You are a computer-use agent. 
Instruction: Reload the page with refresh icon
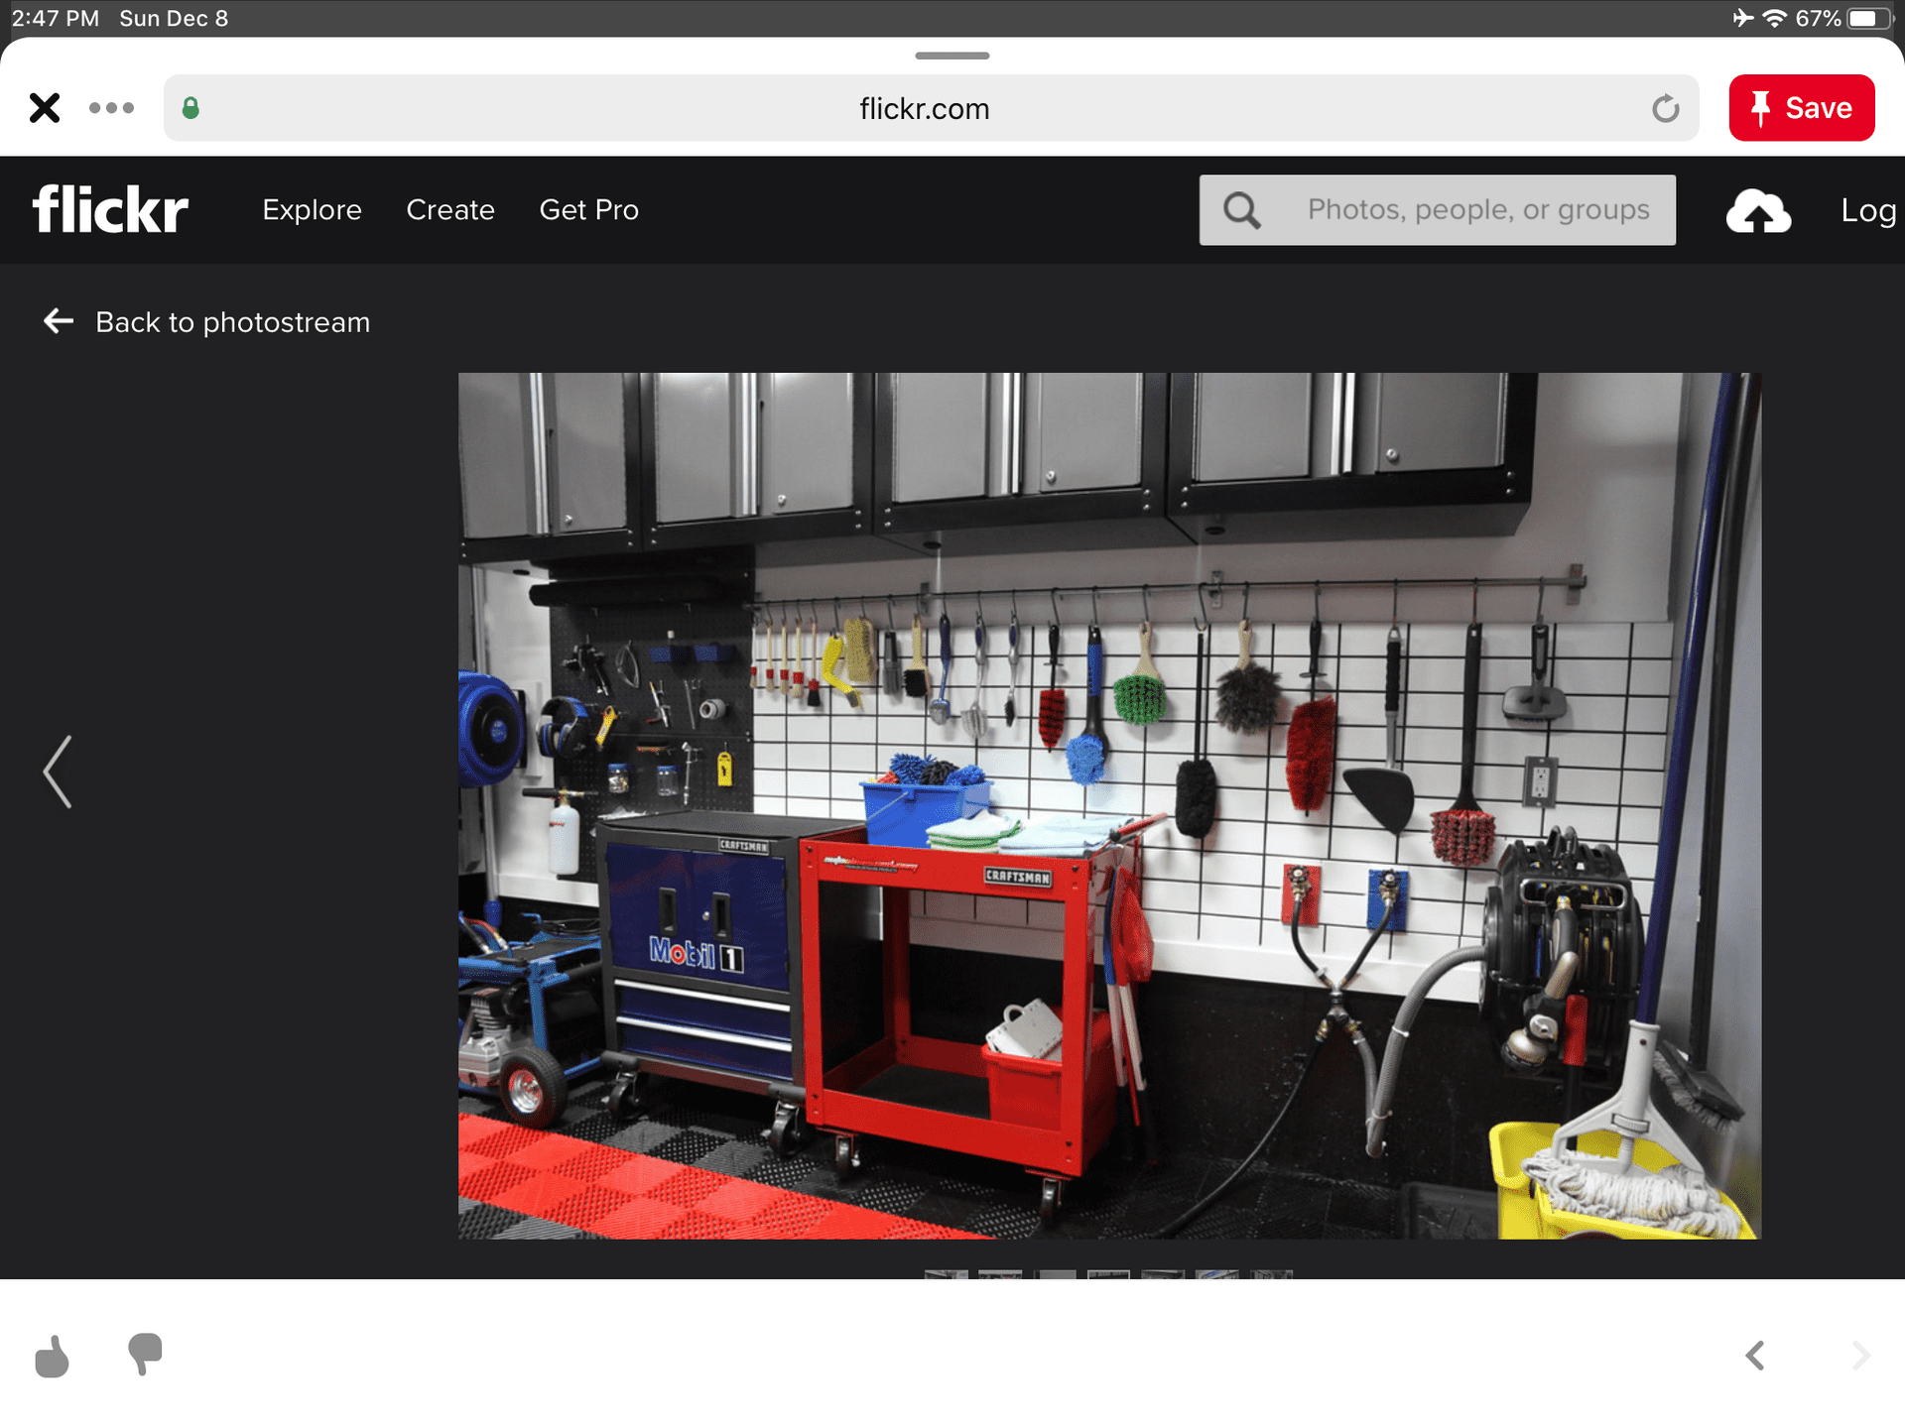coord(1665,108)
